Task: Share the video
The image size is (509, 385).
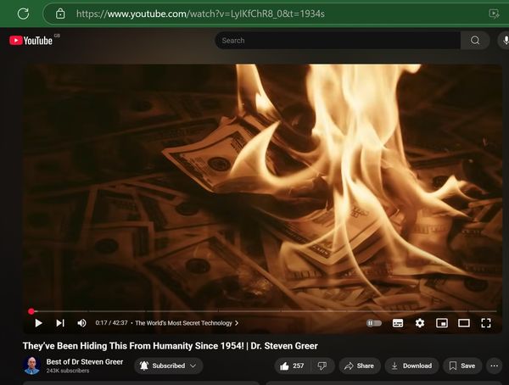Action: 360,365
